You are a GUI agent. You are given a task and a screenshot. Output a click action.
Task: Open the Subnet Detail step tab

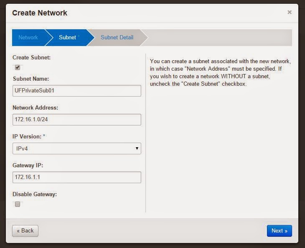(x=117, y=37)
